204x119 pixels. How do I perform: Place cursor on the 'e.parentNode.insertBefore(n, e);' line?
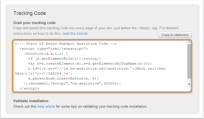[63, 78]
